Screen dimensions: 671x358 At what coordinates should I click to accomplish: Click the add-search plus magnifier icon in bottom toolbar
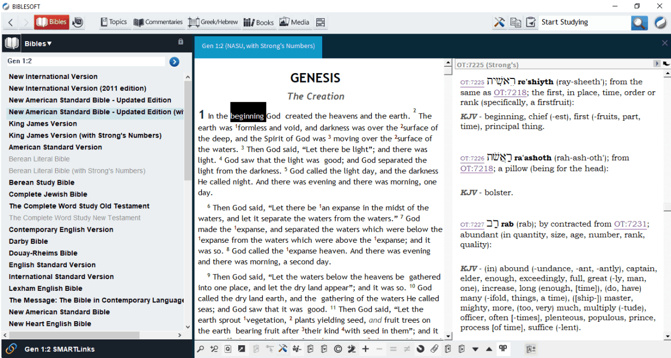[214, 349]
